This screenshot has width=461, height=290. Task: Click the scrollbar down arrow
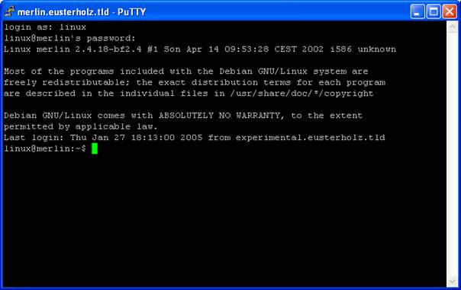pos(452,282)
